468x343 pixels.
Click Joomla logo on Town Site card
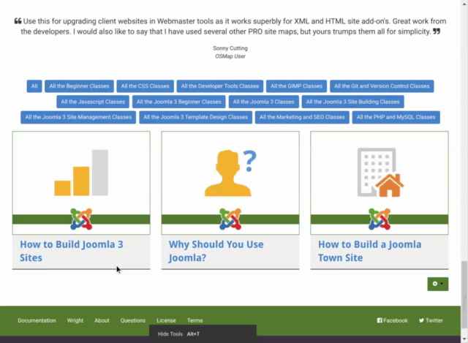tap(380, 219)
